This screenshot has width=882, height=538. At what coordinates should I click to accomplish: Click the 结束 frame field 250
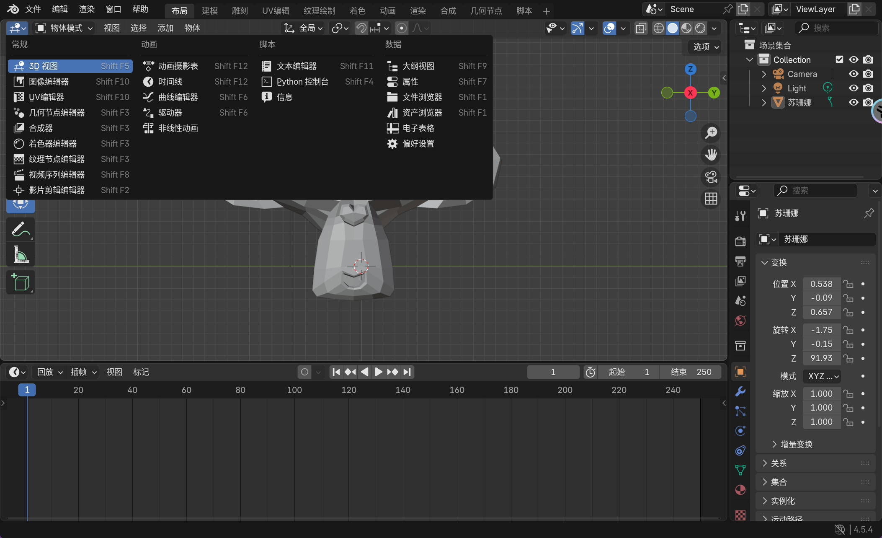click(x=691, y=372)
